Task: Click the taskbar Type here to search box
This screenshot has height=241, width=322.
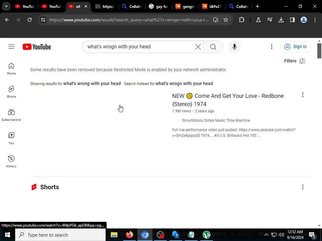Action: point(60,235)
